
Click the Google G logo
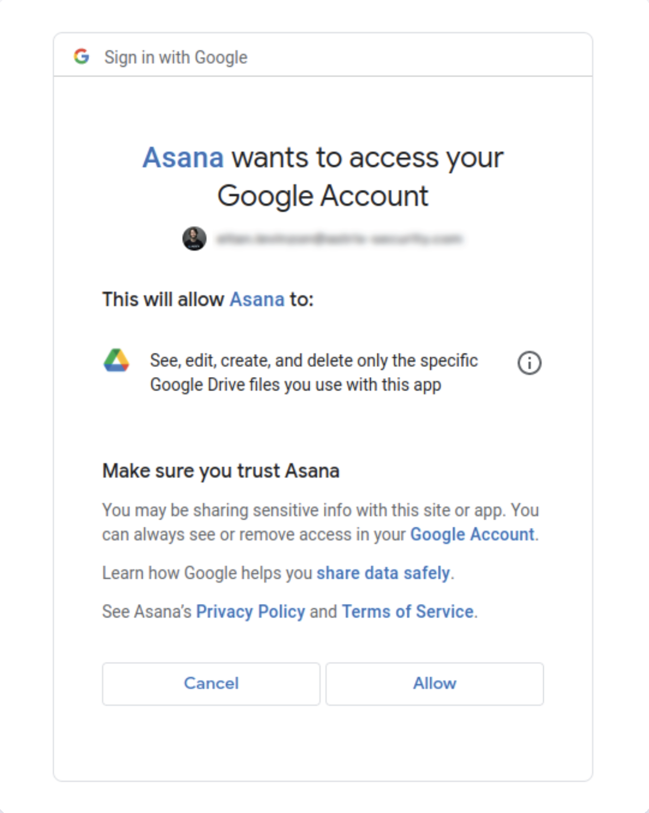[x=81, y=56]
